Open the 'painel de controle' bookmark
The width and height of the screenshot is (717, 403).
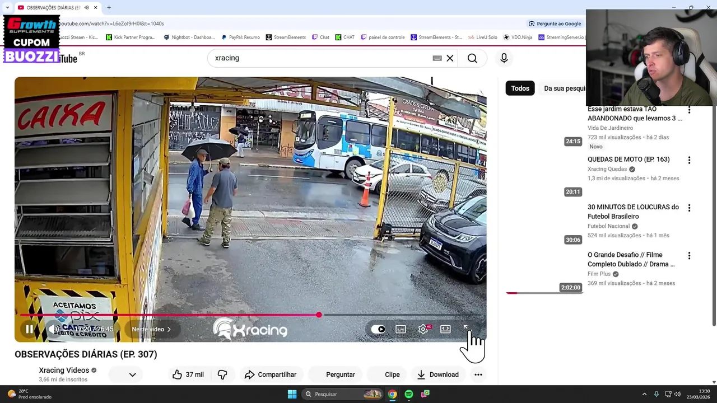pyautogui.click(x=383, y=38)
